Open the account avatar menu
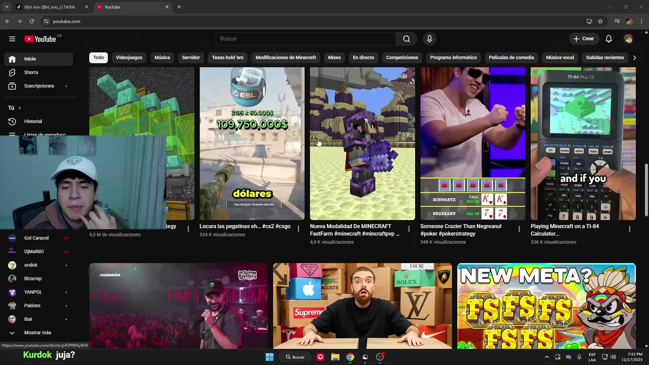Viewport: 649px width, 365px height. (628, 39)
